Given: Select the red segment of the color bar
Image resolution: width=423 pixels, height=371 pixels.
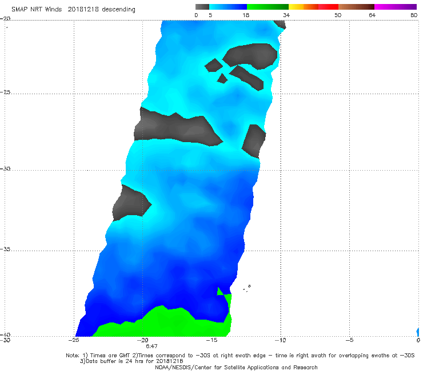Looking at the screenshot, I should pos(329,7).
